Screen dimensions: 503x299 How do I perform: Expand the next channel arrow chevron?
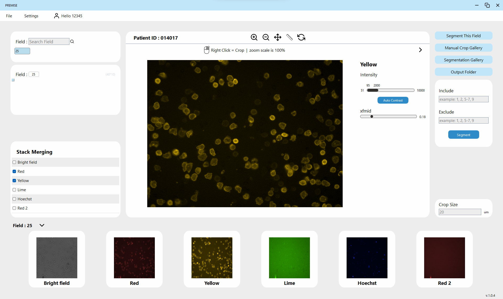pyautogui.click(x=420, y=50)
